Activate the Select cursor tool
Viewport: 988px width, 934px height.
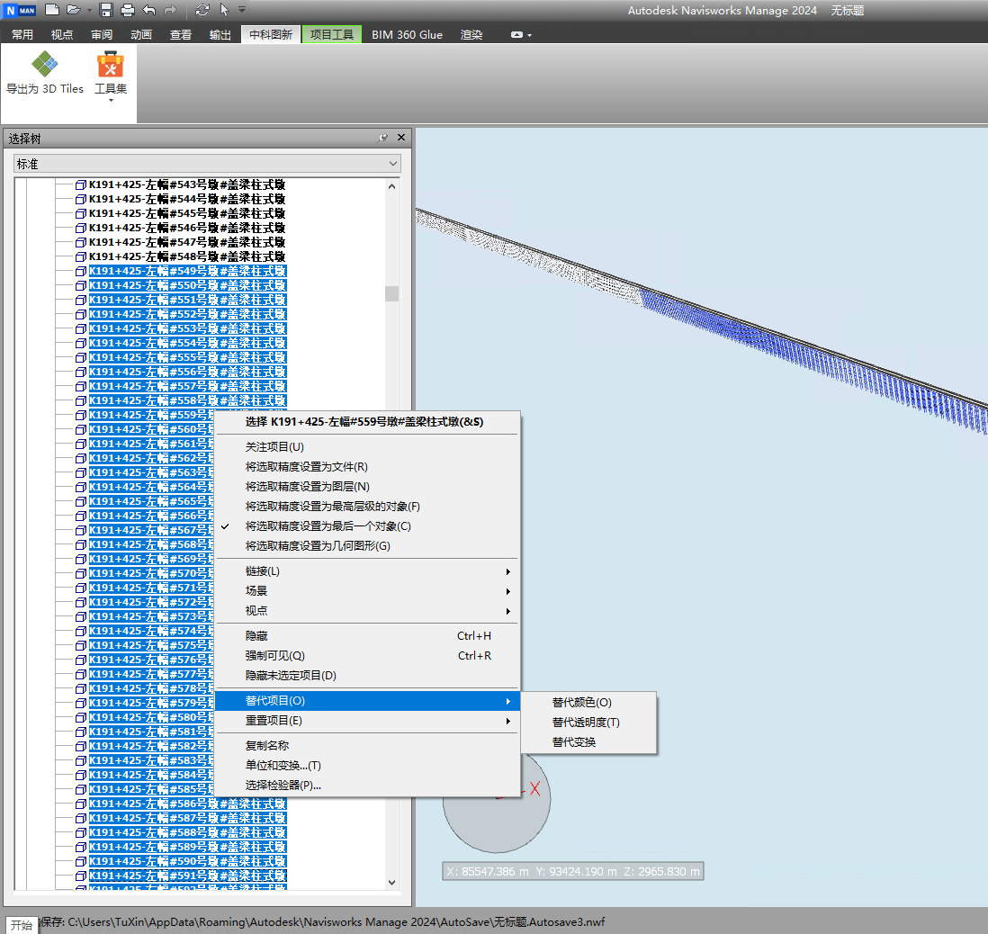coord(224,10)
